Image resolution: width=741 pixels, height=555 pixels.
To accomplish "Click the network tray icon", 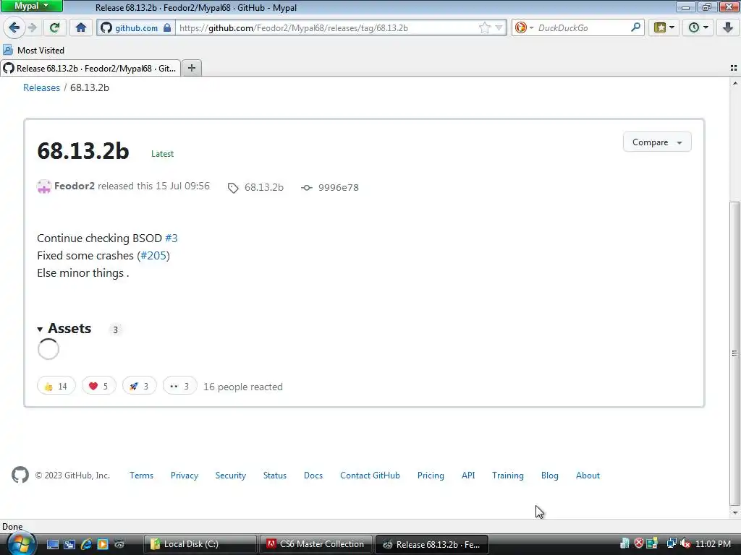I will pyautogui.click(x=671, y=543).
